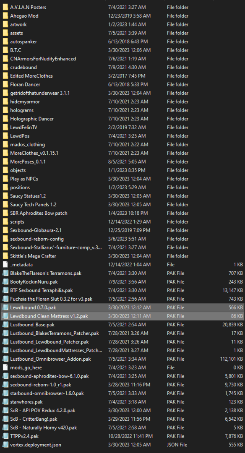Select CNArmorsForNudityEnhanced folder name
Viewport: 245px width, 453px height.
click(43, 59)
